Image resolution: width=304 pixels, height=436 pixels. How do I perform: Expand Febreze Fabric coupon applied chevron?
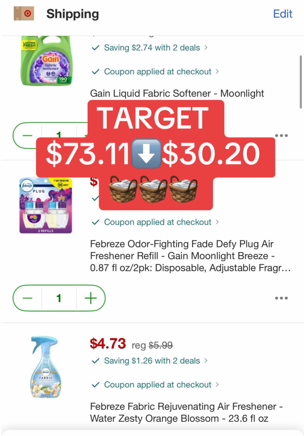(x=217, y=384)
